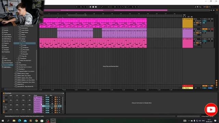This screenshot has width=219, height=123.
Task: Open Analog Lab track input type dropdown
Action: 197,19
